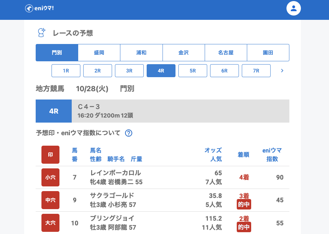Select race 6R button

224,71
